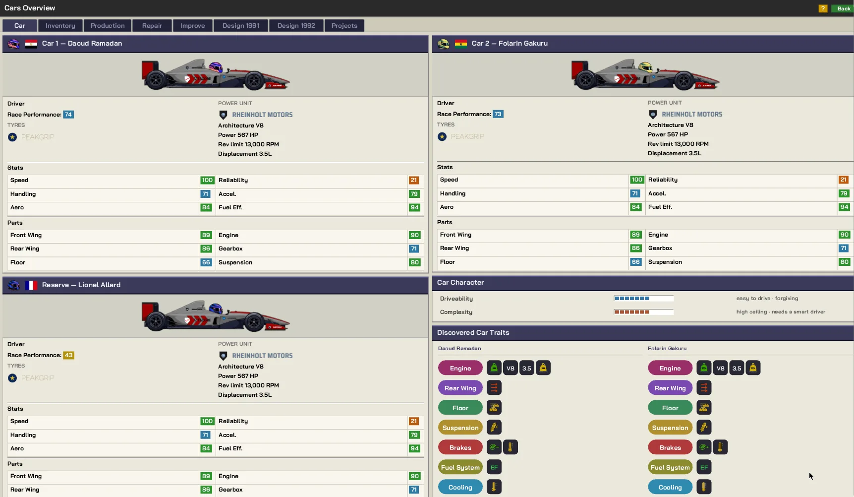Click the Car 1 race car thumbnail

pyautogui.click(x=216, y=75)
